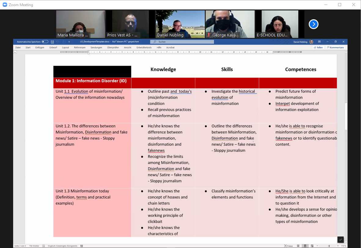The width and height of the screenshot is (361, 248).
Task: Click the Zoom app logo icon
Action: [5, 5]
